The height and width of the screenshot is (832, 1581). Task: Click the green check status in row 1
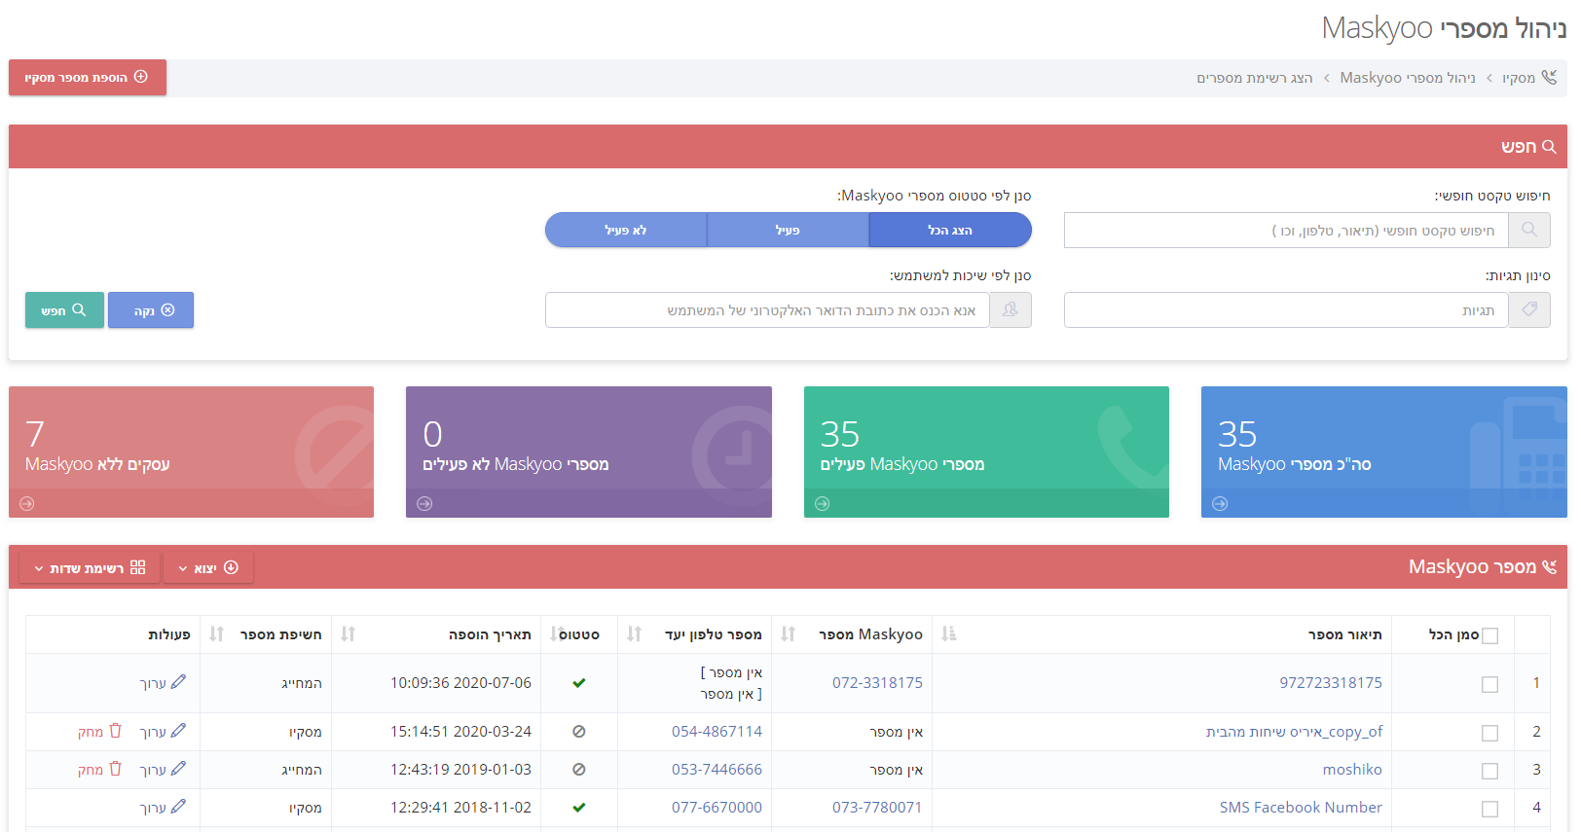579,683
